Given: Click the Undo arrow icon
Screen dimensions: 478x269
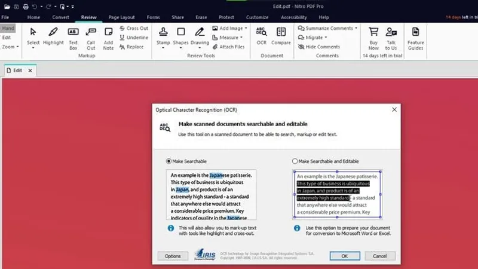Looking at the screenshot, I should (35, 7).
